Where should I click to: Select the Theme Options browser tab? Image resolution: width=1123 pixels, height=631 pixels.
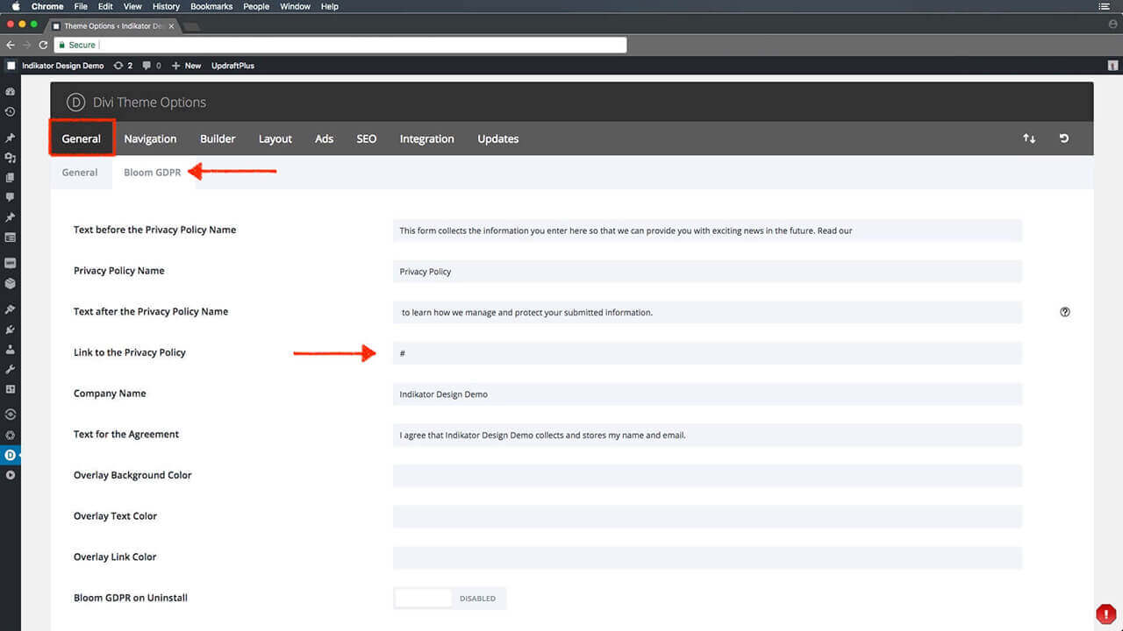point(112,26)
